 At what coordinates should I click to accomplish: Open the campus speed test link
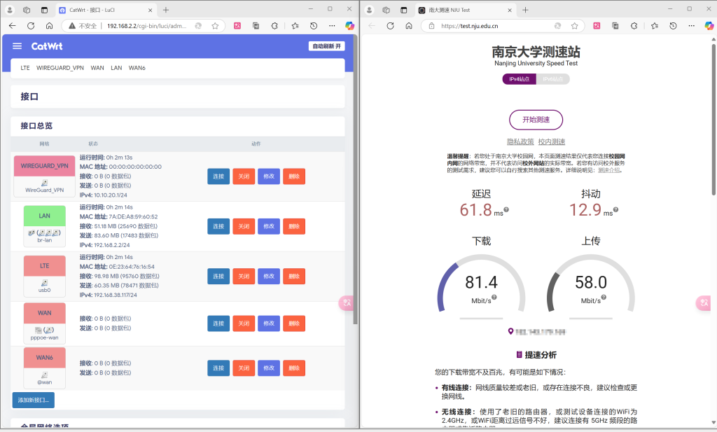[x=552, y=141]
